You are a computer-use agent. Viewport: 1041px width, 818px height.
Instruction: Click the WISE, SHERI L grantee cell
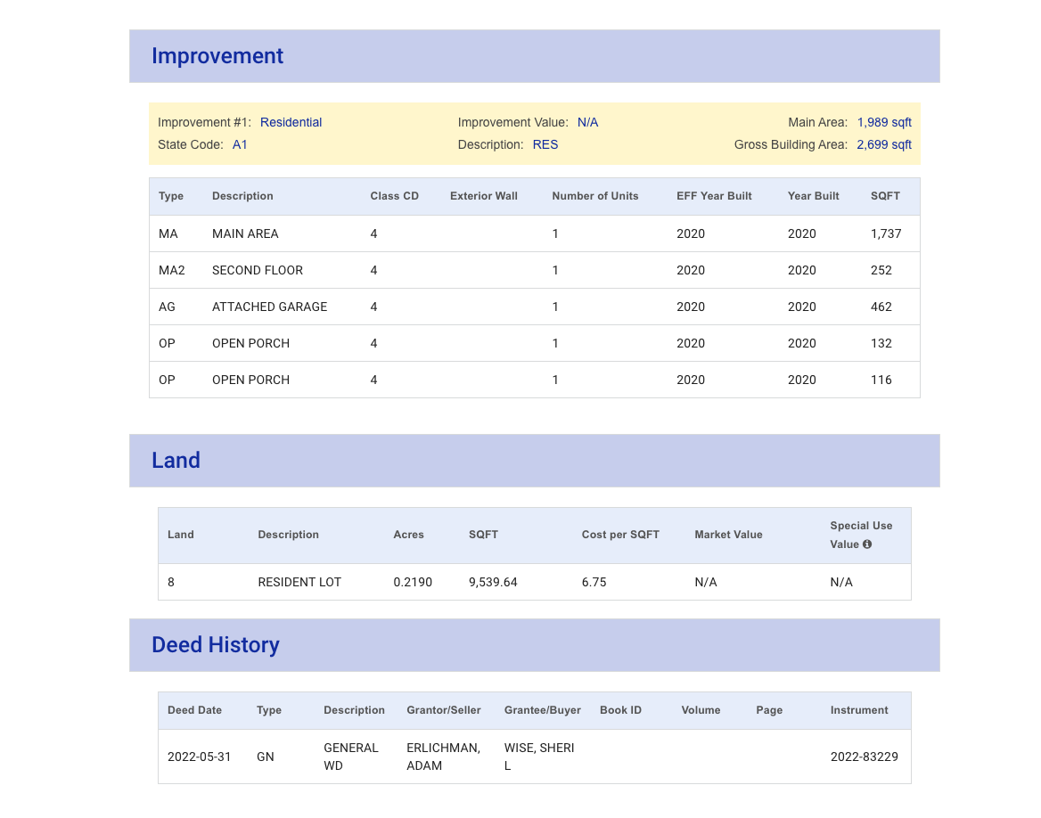point(539,757)
